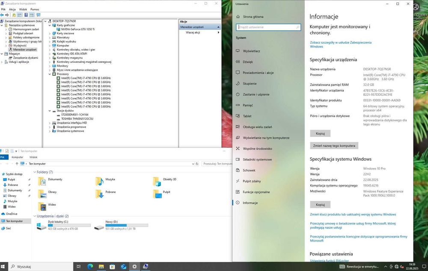This screenshot has width=428, height=271.
Task: Open Microsoft Store from the taskbar
Action: point(112,267)
